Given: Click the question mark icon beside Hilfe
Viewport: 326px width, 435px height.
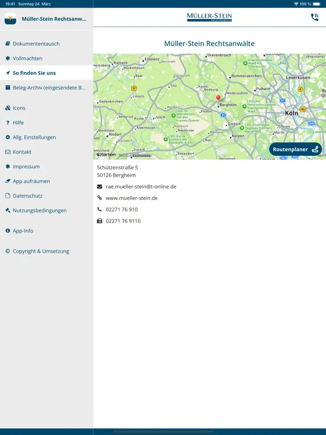Looking at the screenshot, I should point(8,122).
